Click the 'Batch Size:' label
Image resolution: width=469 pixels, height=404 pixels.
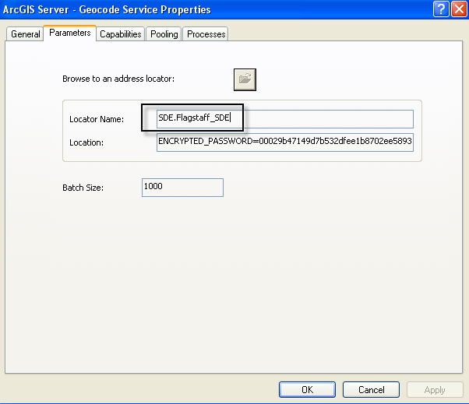click(x=83, y=188)
